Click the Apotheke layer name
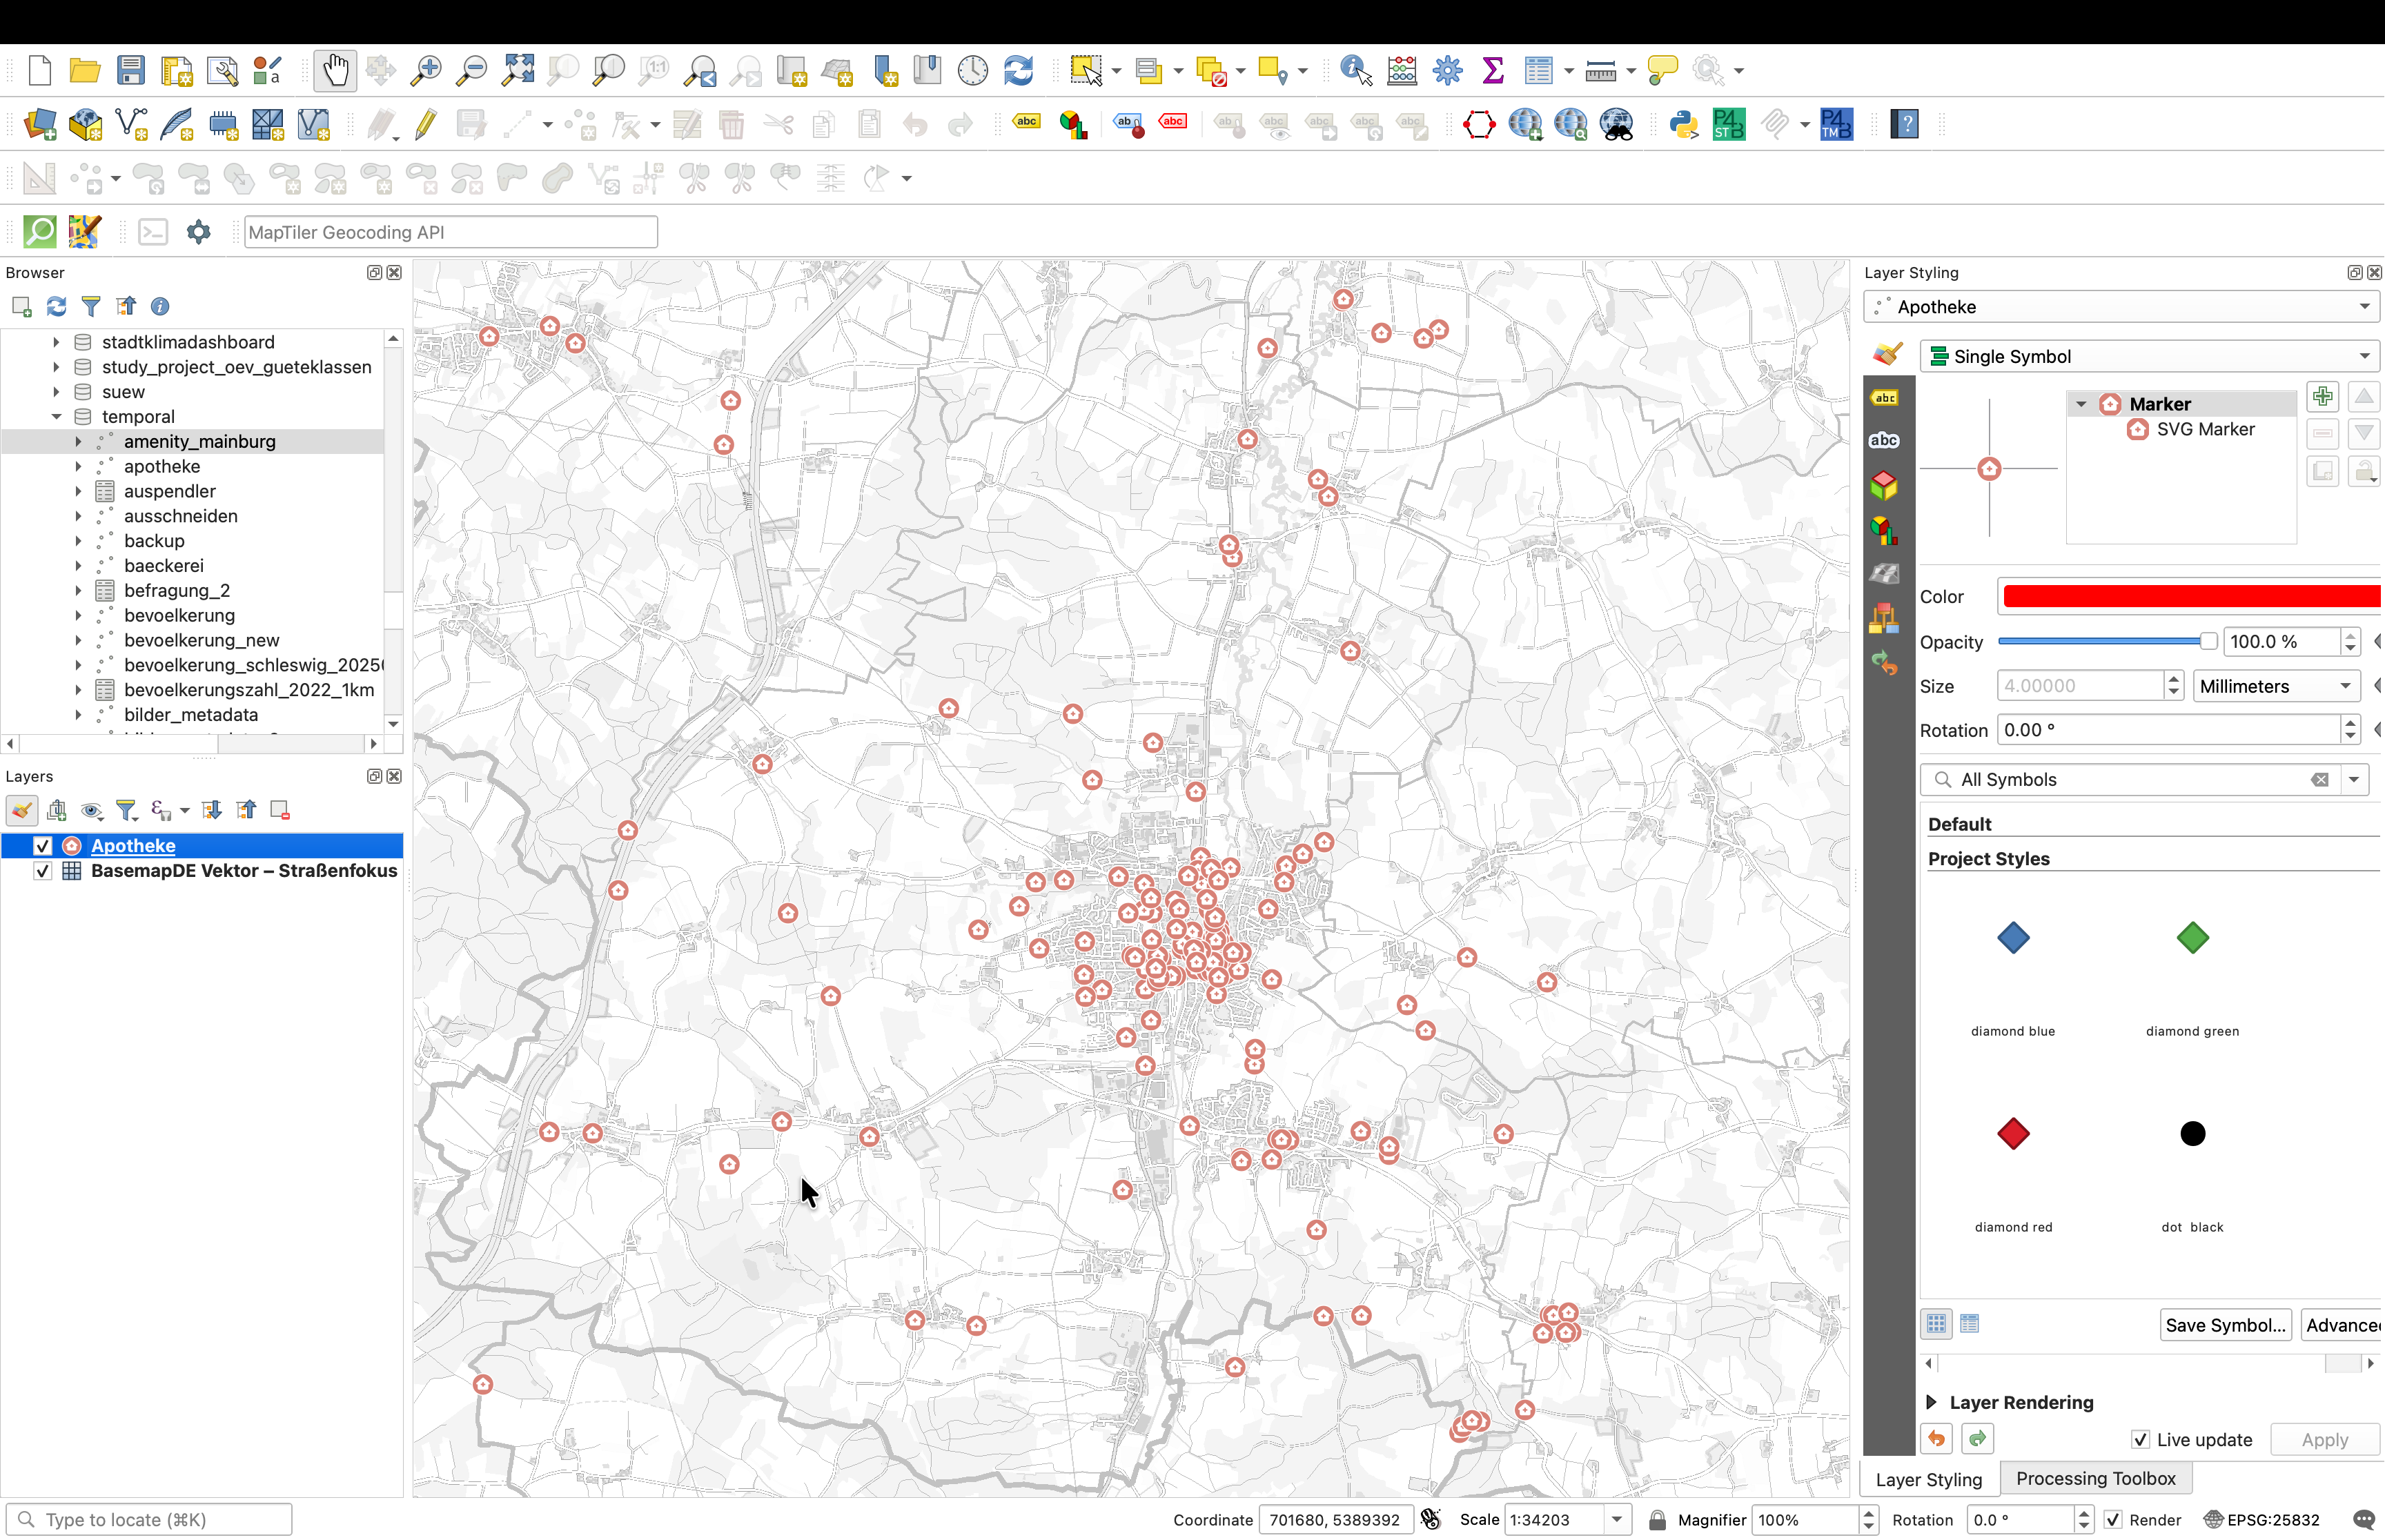2385x1540 pixels. click(x=133, y=846)
